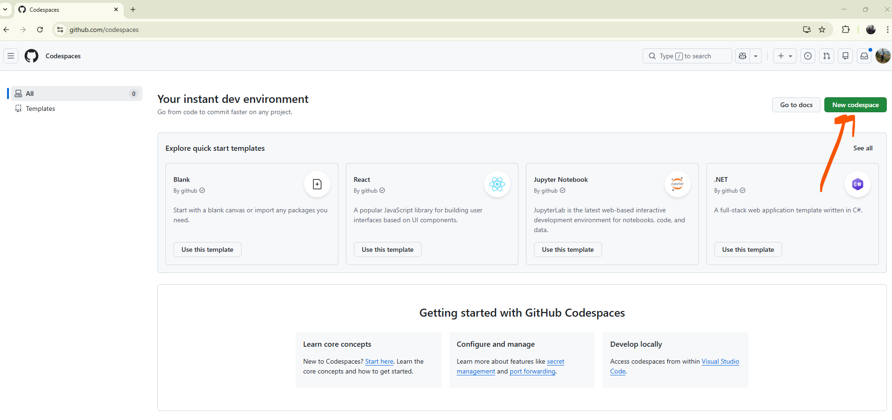
Task: Open the Create new plus dropdown
Action: point(785,56)
